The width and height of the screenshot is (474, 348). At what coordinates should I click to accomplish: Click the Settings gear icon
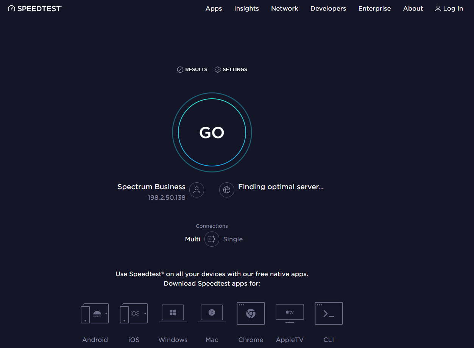click(217, 70)
